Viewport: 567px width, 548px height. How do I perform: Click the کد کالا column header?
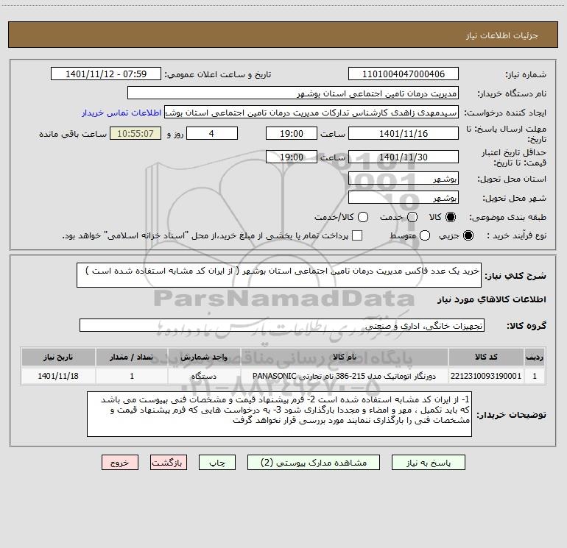point(486,357)
